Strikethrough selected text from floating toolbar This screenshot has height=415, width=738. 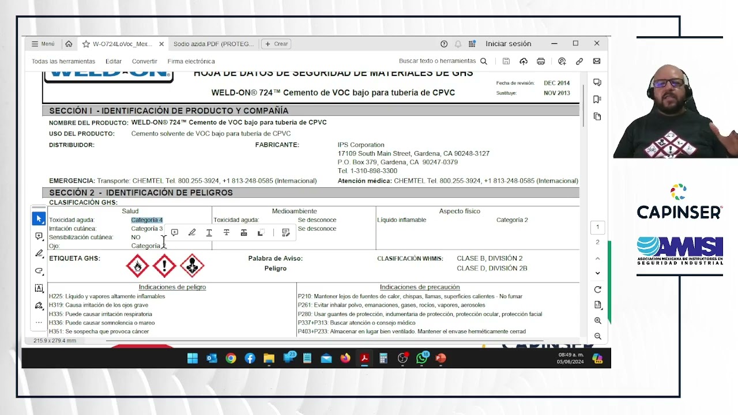(x=227, y=232)
